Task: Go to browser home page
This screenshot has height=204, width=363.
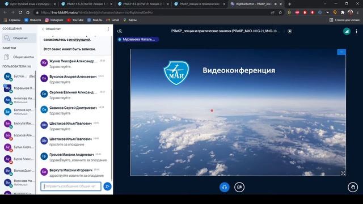Action: point(28,12)
